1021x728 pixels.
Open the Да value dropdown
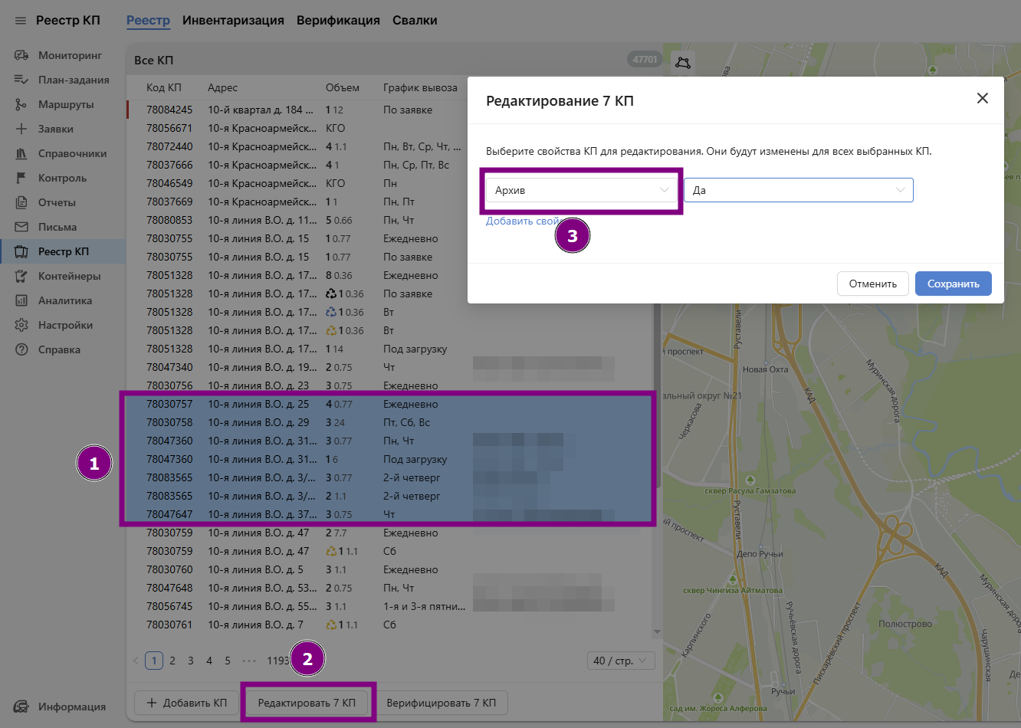tap(798, 190)
